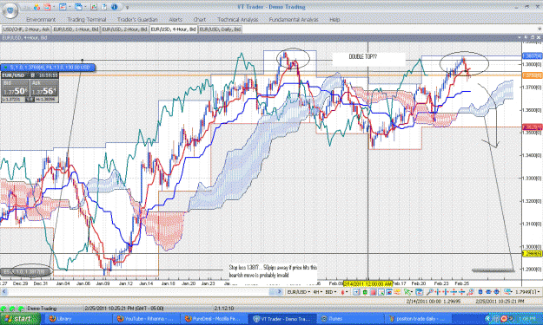The height and width of the screenshot is (325, 543).
Task: Open the VT Trader round application menu button
Action: coord(10,10)
